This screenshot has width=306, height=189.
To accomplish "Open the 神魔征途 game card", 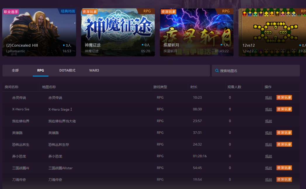I will coord(118,32).
